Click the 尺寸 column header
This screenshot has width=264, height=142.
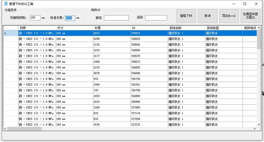coord(74,28)
